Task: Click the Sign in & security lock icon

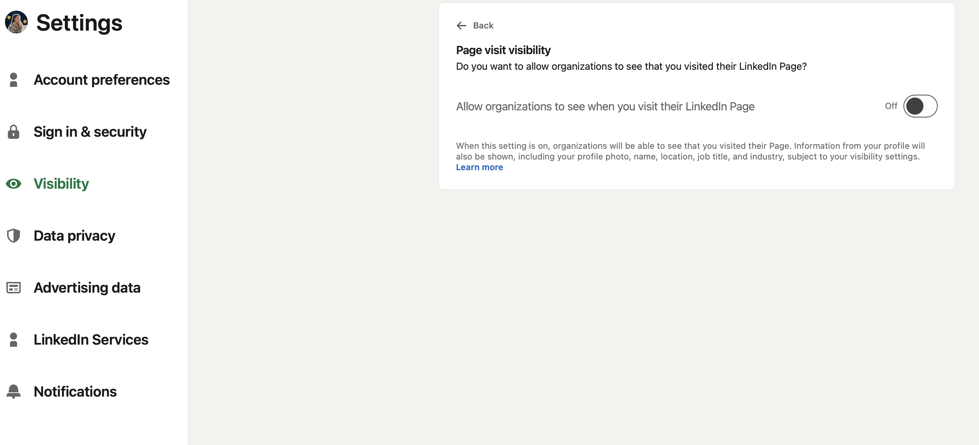Action: 13,131
